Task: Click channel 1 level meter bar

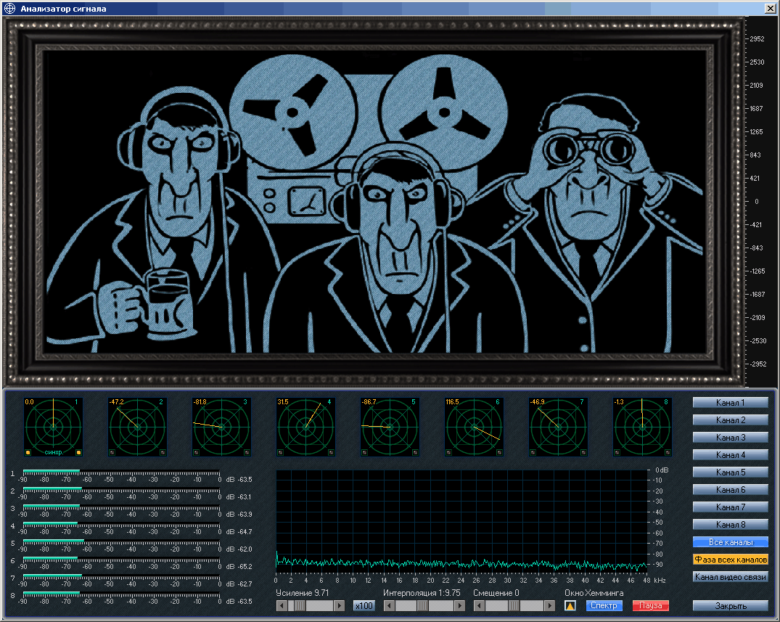Action: click(x=121, y=471)
